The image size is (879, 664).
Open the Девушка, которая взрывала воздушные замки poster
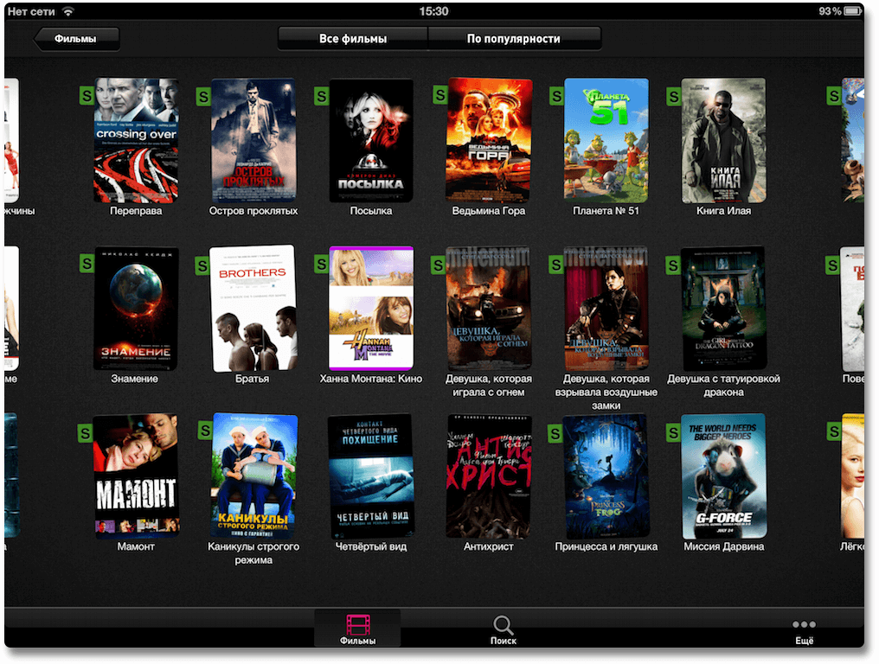(606, 308)
